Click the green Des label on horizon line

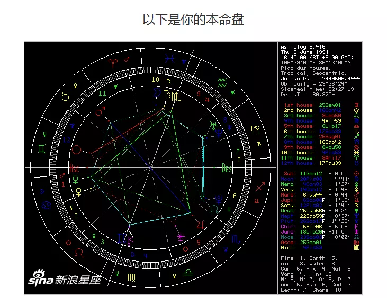[227, 169]
